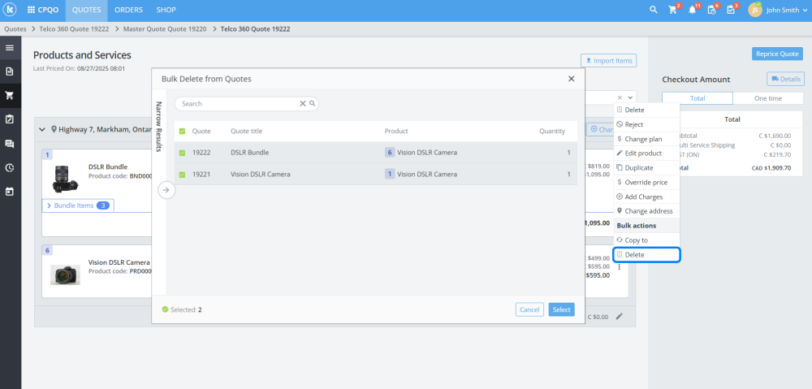Click the header search magnifier icon
This screenshot has width=812, height=389.
(654, 10)
